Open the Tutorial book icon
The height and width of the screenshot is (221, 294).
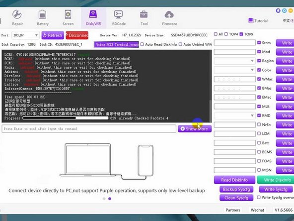(x=251, y=21)
